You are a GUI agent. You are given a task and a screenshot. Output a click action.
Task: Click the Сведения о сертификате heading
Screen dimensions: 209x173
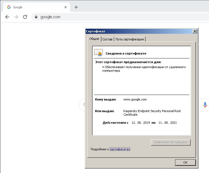pos(126,53)
